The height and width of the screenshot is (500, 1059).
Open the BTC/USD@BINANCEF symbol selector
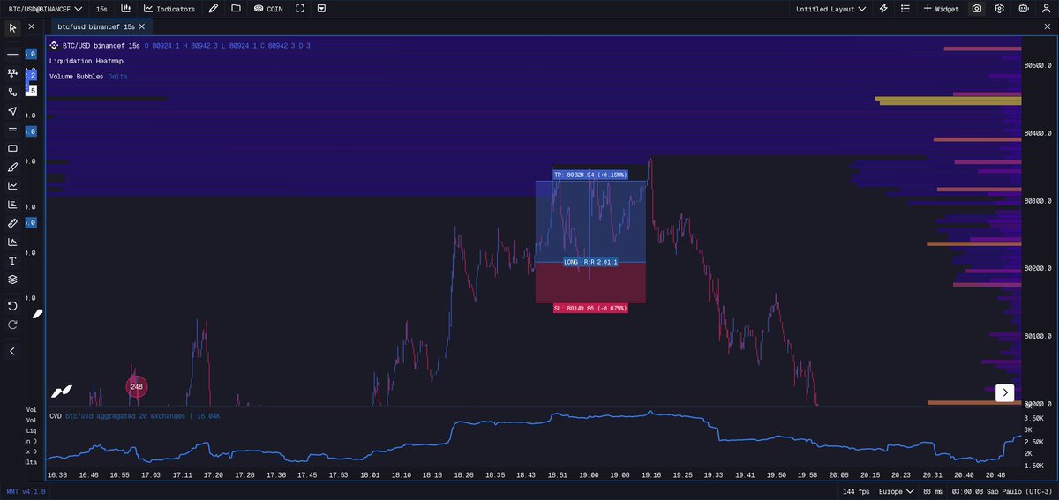[45, 9]
